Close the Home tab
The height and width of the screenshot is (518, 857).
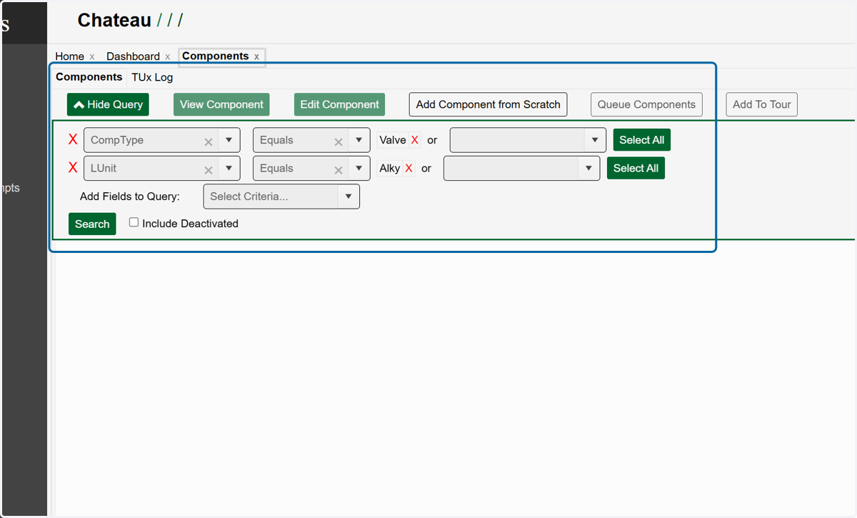point(92,56)
